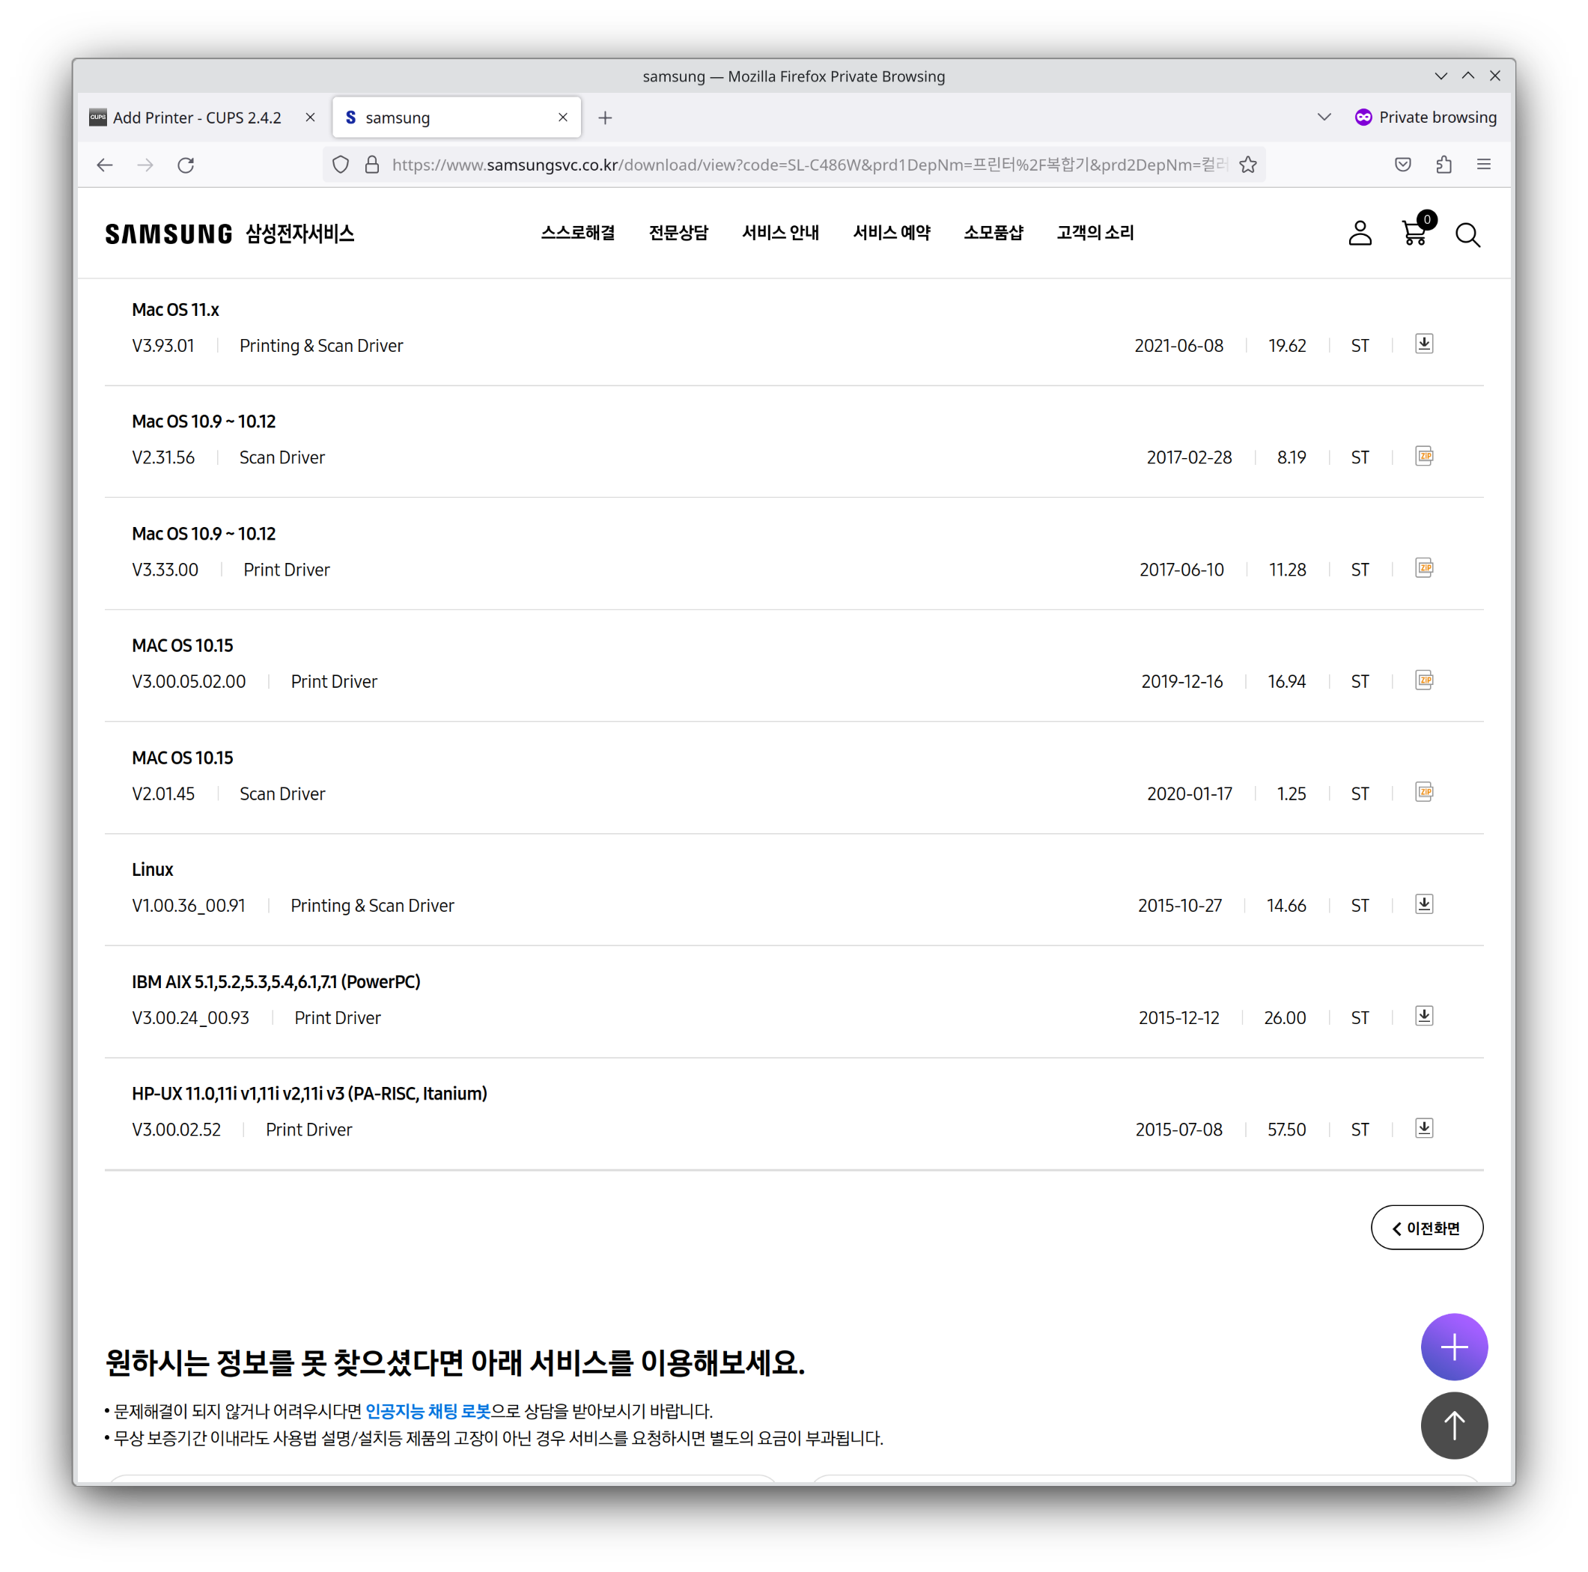Viewport: 1588px width, 1572px height.
Task: Open the site search magnifier
Action: [x=1467, y=235]
